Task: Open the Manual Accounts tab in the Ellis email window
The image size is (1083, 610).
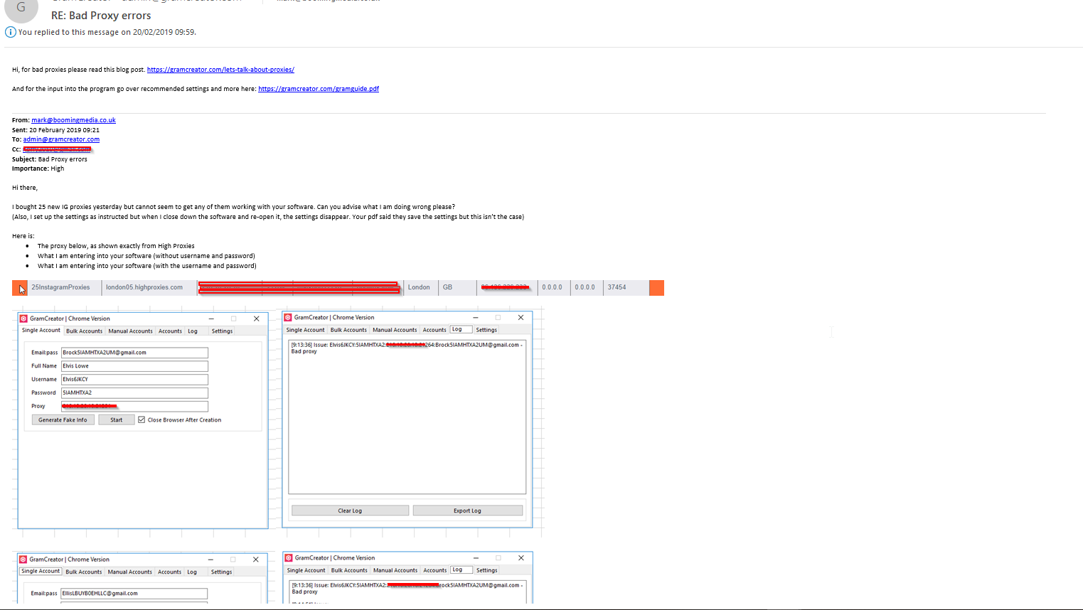Action: 129,572
